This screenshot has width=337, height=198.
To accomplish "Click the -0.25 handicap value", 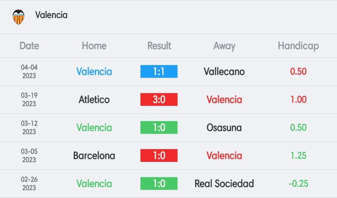I will (x=298, y=184).
